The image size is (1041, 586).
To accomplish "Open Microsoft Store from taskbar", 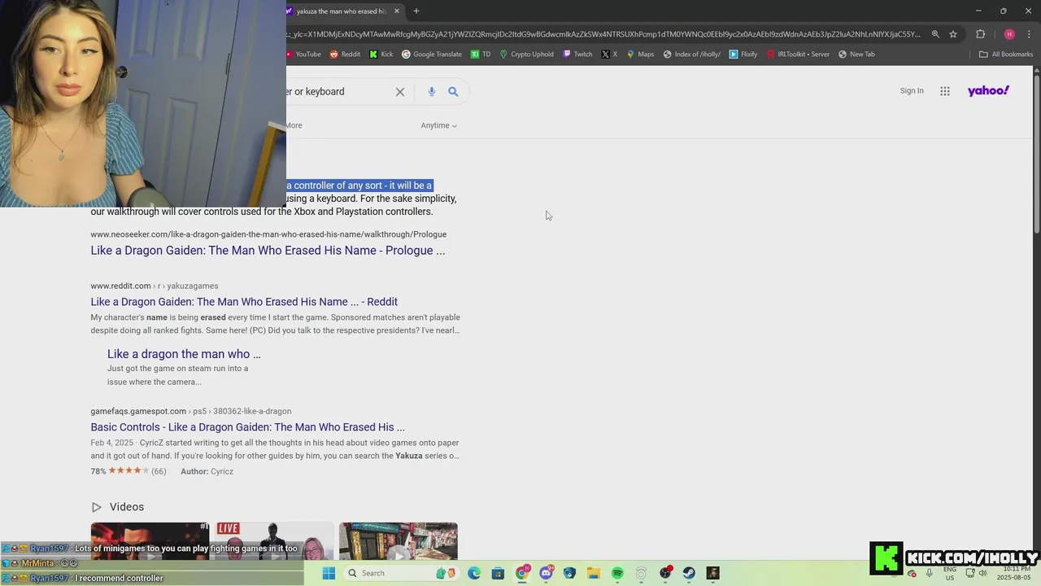I will click(x=498, y=573).
